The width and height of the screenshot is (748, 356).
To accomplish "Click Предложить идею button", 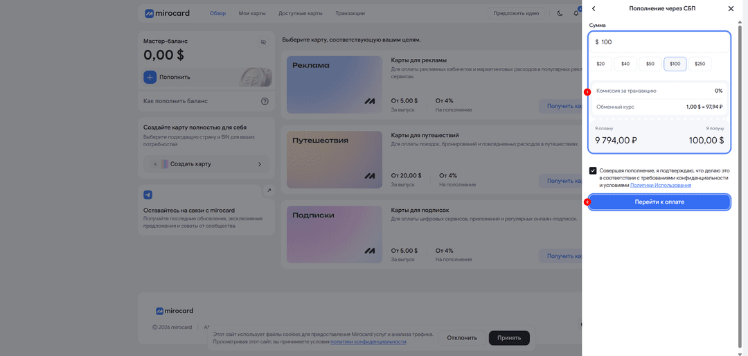I will (x=516, y=13).
